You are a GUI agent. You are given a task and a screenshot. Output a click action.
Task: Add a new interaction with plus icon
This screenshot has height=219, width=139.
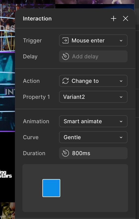[114, 18]
